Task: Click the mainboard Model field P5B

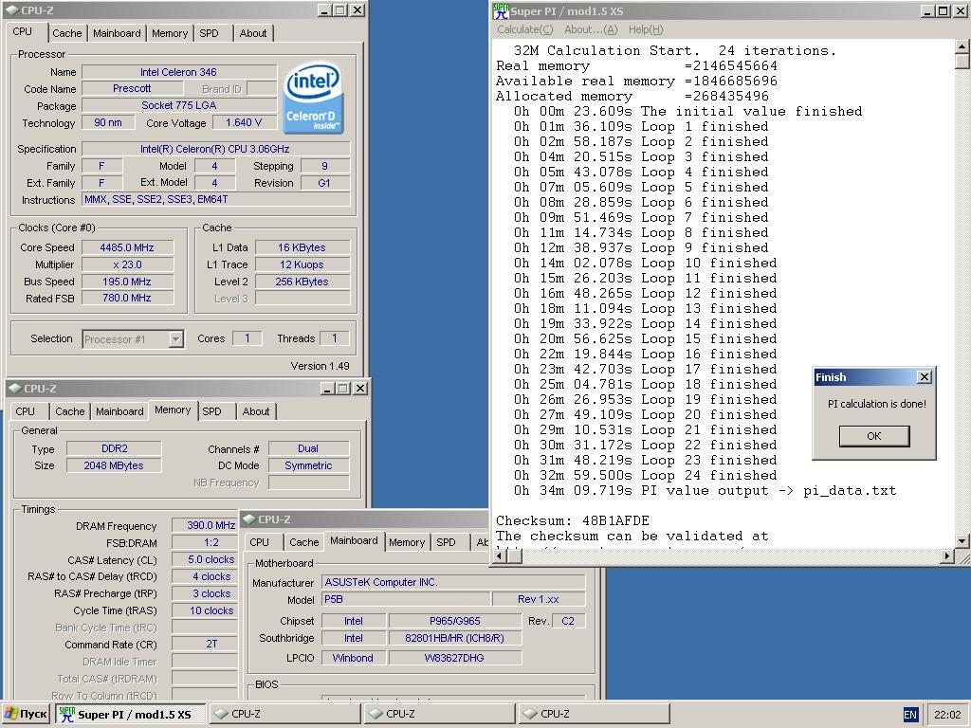Action: [406, 599]
